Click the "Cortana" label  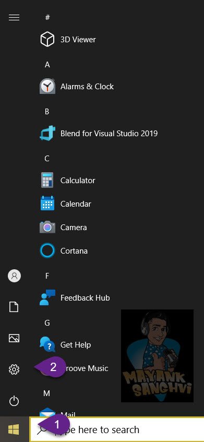[74, 251]
